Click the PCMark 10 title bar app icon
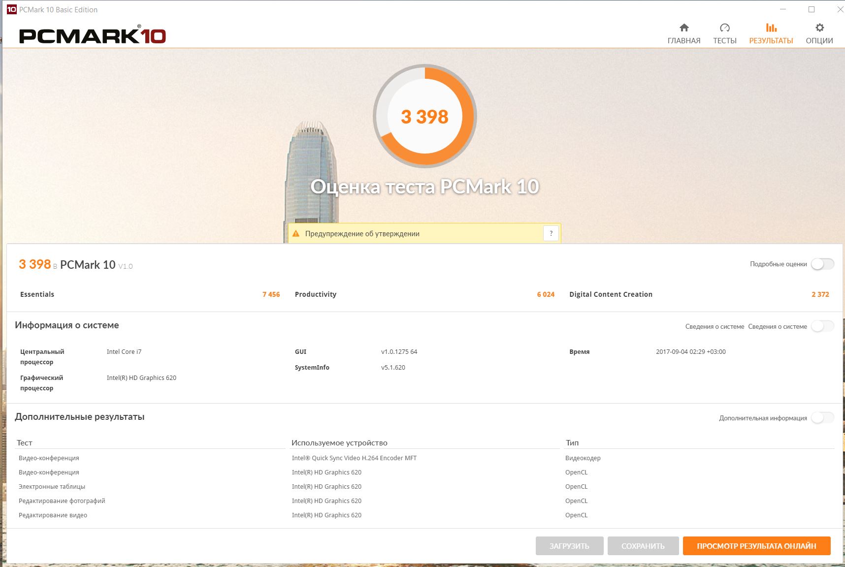Screen dimensions: 845x567 [x=11, y=9]
